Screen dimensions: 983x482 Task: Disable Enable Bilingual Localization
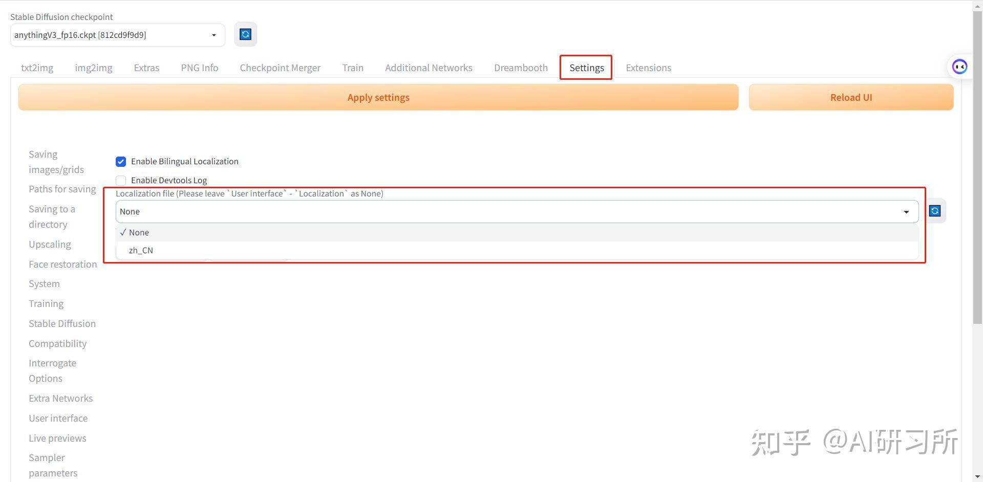pos(121,161)
